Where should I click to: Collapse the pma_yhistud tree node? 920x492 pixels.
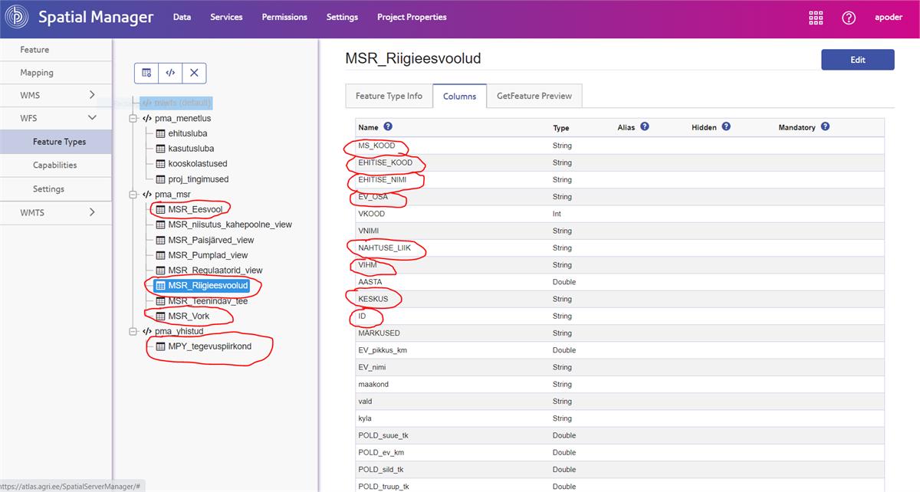pyautogui.click(x=133, y=331)
